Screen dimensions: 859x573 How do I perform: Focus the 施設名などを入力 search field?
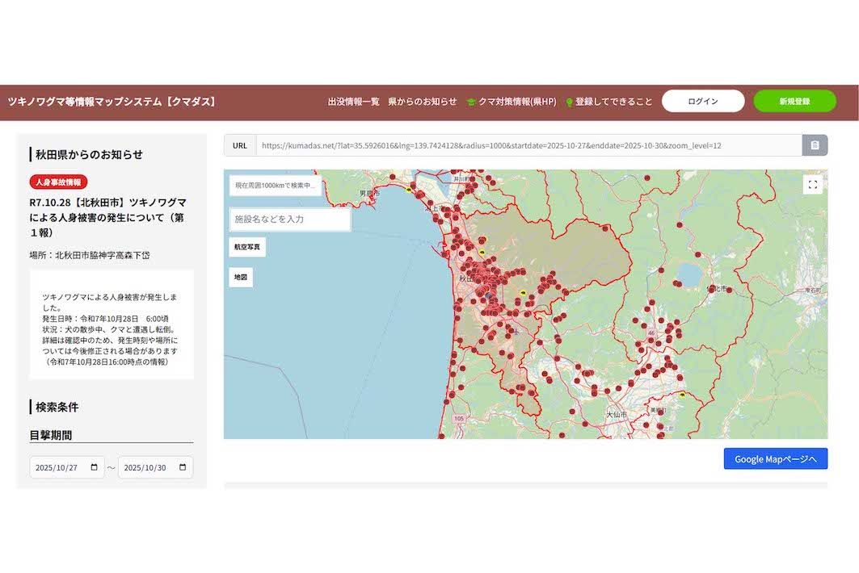point(289,220)
